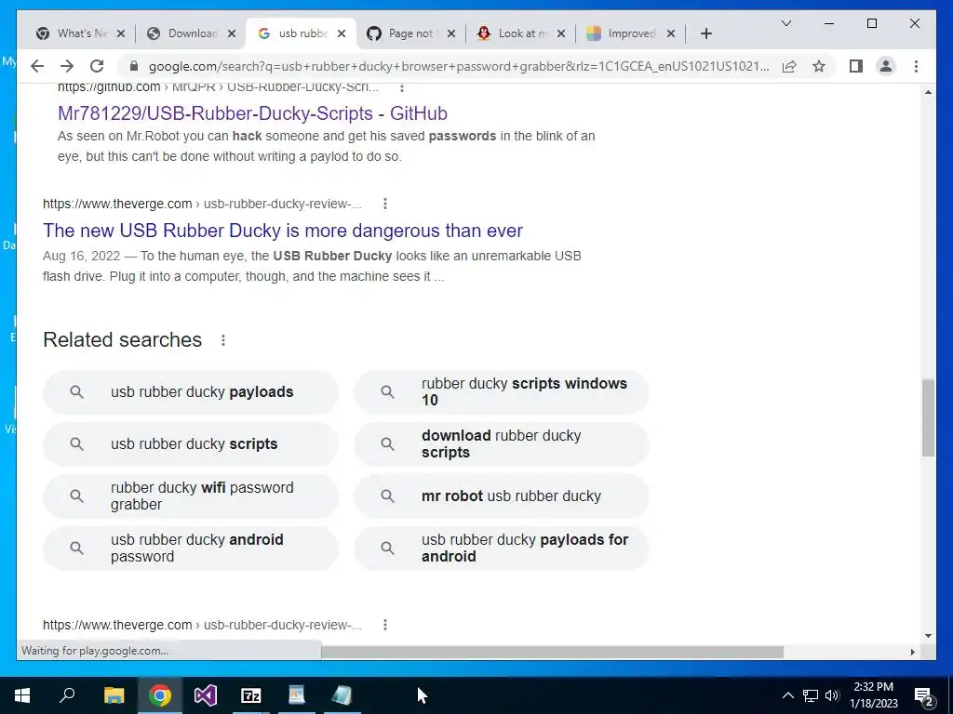
Task: Open the bottom theverge.com usb-rubber-ducky-review link
Action: pyautogui.click(x=202, y=625)
